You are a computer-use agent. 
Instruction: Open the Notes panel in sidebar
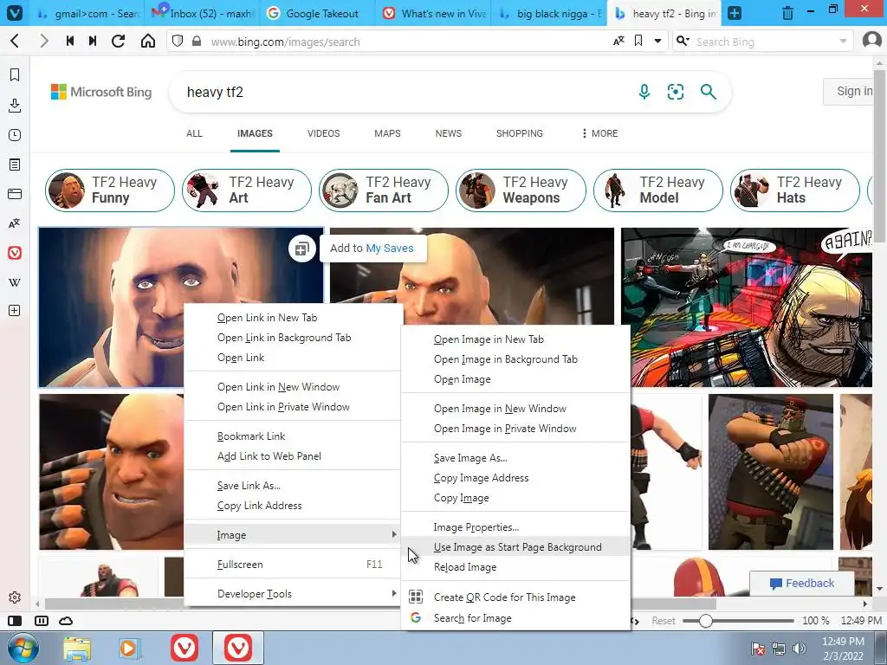pyautogui.click(x=15, y=165)
